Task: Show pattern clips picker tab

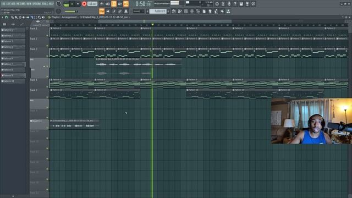Action: (4, 24)
